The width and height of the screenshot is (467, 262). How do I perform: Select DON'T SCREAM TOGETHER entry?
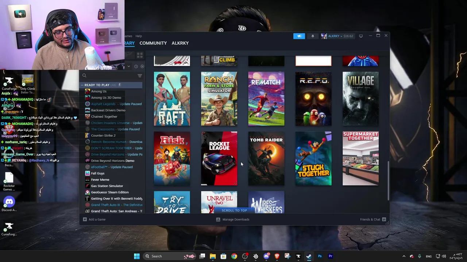pos(111,148)
